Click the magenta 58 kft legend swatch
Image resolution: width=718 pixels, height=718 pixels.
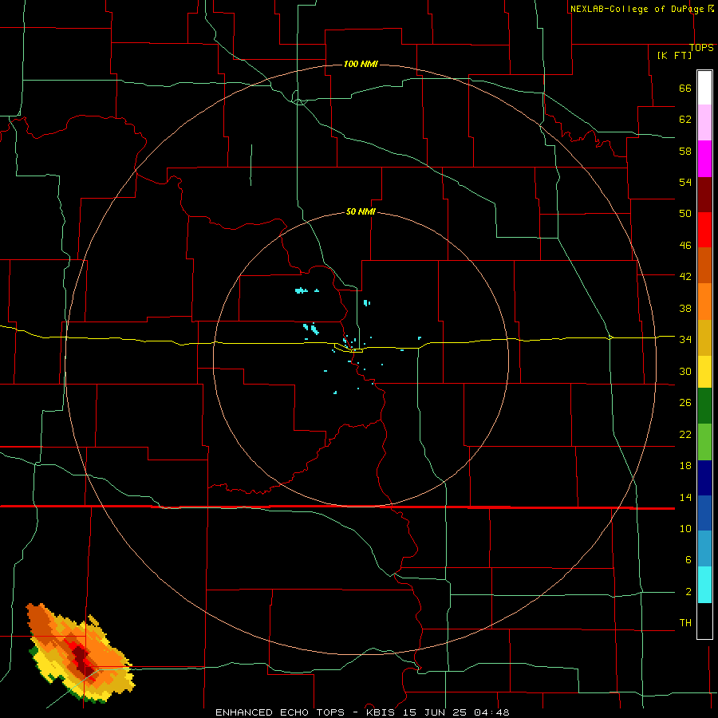pyautogui.click(x=704, y=159)
